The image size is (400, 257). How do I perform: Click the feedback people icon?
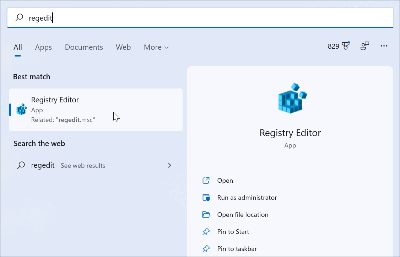coord(365,46)
